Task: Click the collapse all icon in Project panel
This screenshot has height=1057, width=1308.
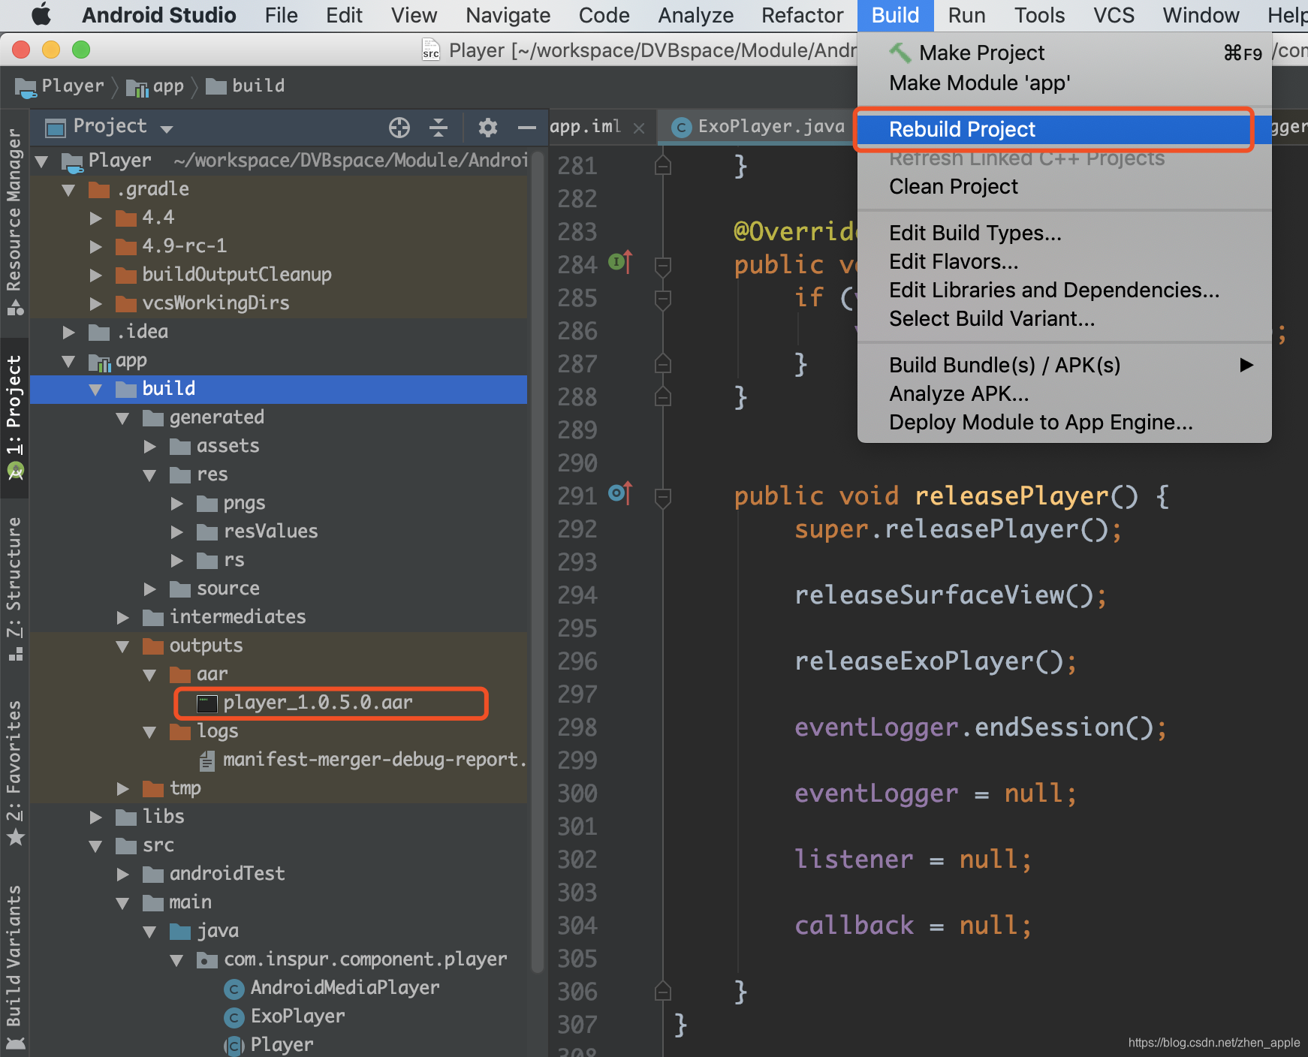Action: tap(439, 128)
